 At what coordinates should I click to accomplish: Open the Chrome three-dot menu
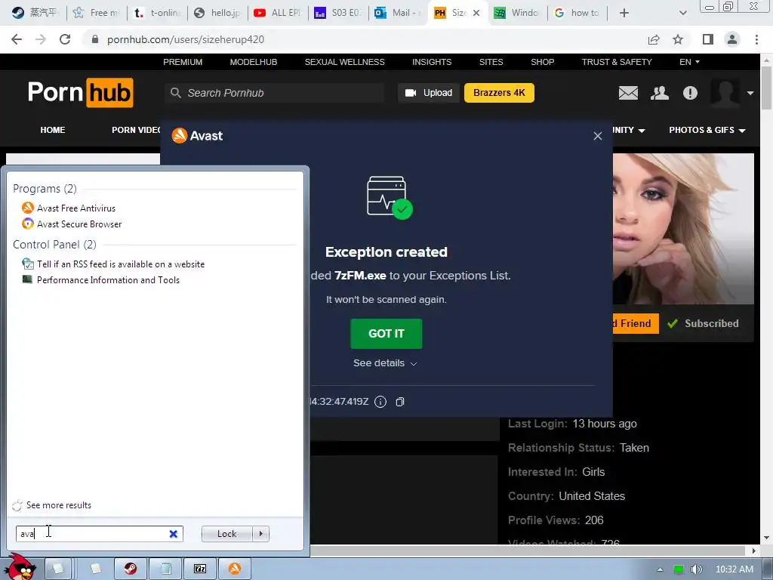click(756, 39)
